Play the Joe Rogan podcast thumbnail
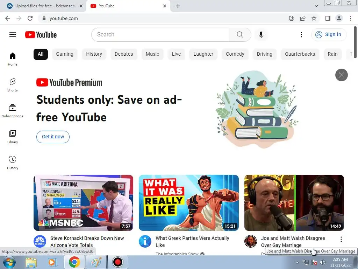Image resolution: width=358 pixels, height=269 pixels. [x=294, y=203]
